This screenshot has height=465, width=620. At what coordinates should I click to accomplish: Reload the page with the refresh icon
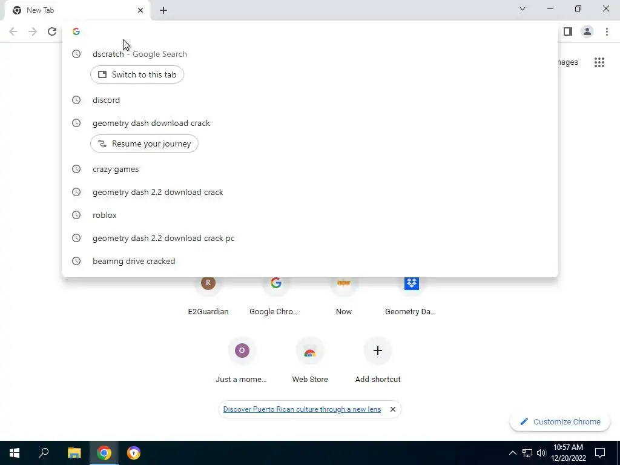coord(52,31)
